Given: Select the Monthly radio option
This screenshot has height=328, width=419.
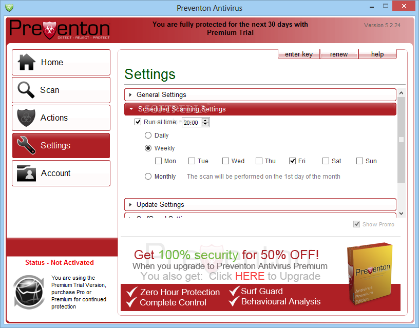Looking at the screenshot, I should (x=148, y=176).
